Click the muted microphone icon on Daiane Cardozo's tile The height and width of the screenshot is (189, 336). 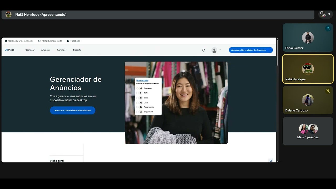328,91
